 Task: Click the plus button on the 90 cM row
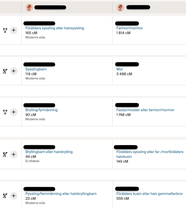pyautogui.click(x=14, y=112)
